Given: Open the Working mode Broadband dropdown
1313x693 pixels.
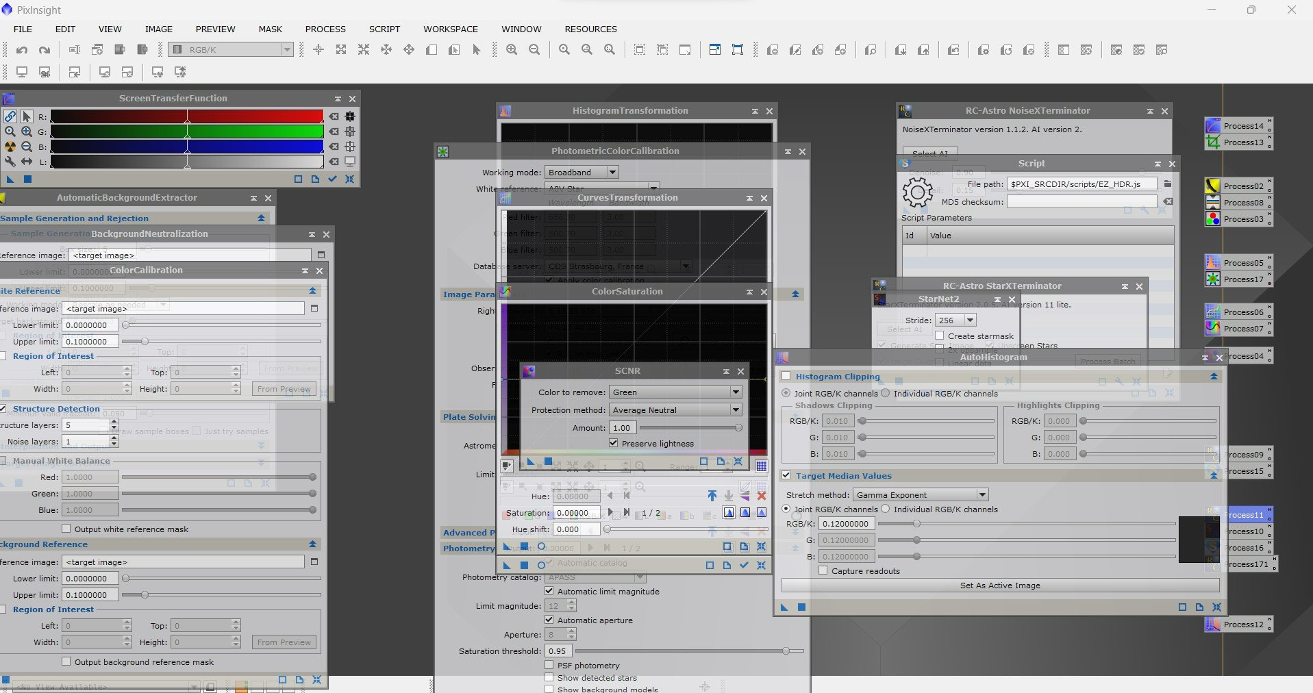Looking at the screenshot, I should pos(582,173).
